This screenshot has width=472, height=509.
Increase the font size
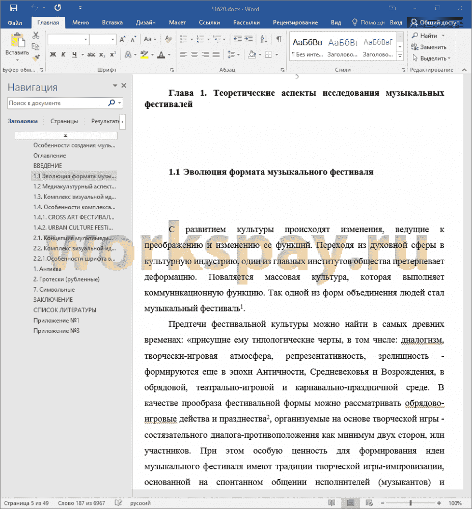122,40
